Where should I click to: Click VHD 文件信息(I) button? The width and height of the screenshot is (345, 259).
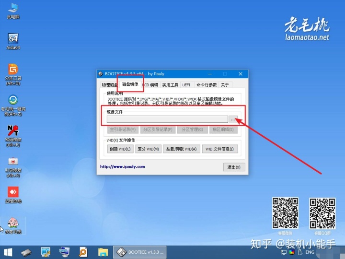point(219,149)
